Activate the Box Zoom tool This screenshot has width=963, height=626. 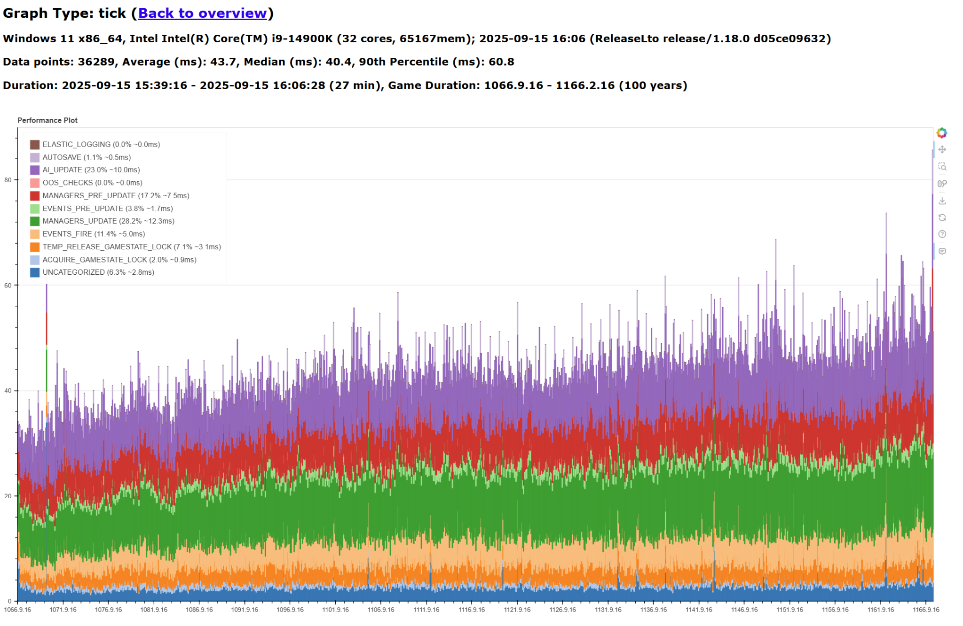[942, 167]
